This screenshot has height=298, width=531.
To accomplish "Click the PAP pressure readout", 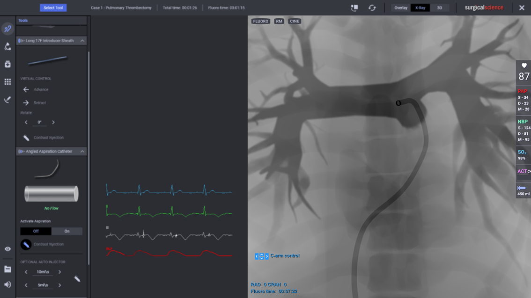I will pos(524,100).
